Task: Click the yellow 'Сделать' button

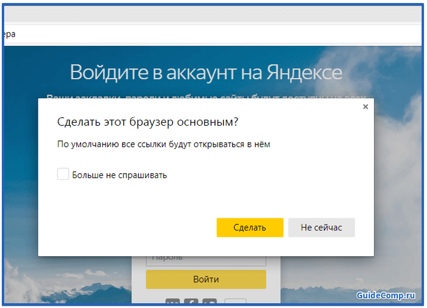Action: coord(249,227)
